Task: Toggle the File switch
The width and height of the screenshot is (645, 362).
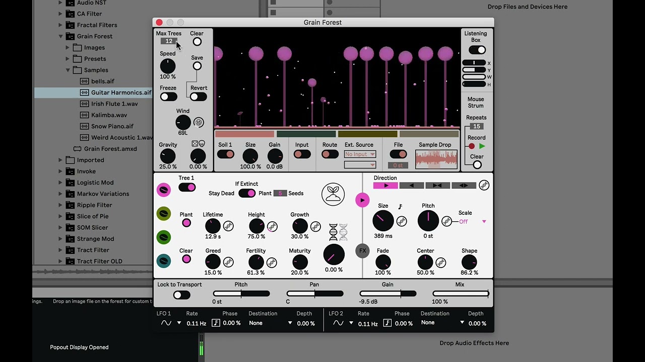Action: [x=398, y=154]
